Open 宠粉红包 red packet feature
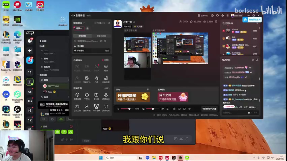 point(87,79)
